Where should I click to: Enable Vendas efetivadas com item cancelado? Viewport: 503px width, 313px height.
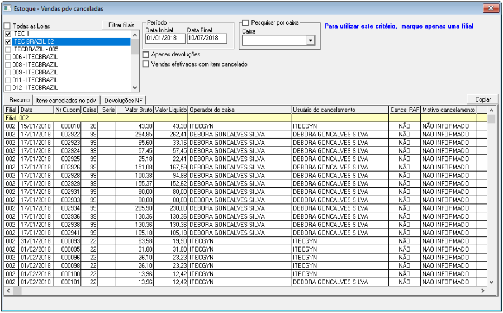pyautogui.click(x=146, y=64)
